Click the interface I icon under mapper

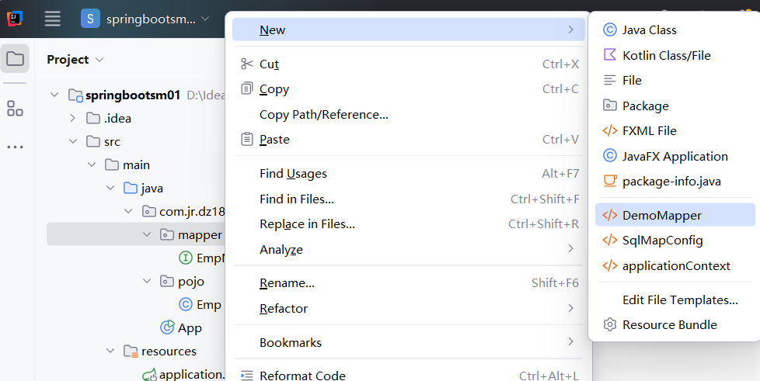point(186,258)
